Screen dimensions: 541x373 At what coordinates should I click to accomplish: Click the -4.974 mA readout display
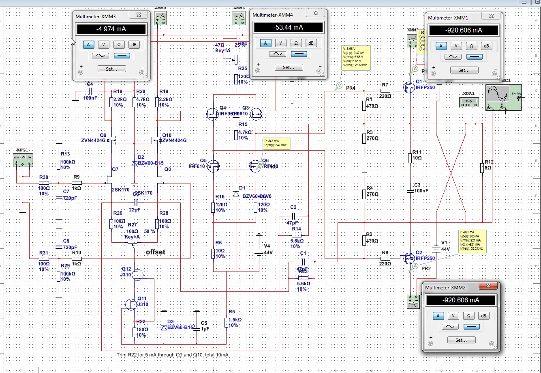(111, 29)
